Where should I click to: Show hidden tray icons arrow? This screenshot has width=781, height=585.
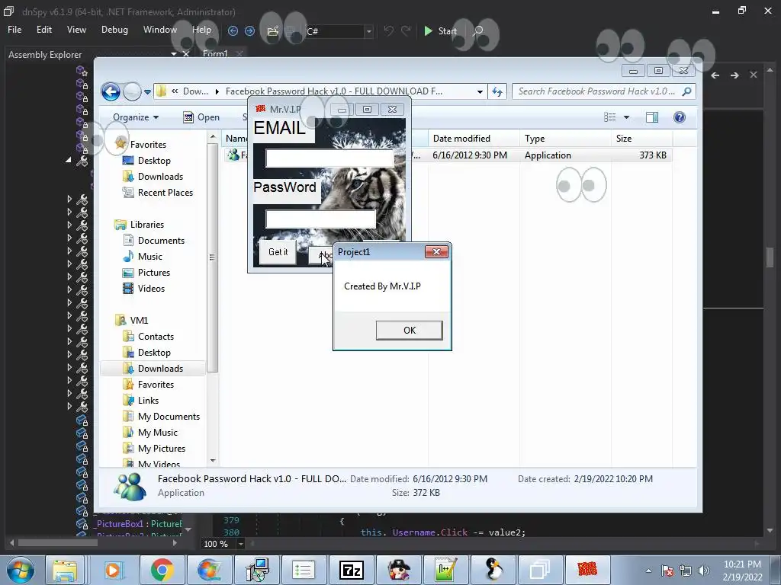click(648, 571)
